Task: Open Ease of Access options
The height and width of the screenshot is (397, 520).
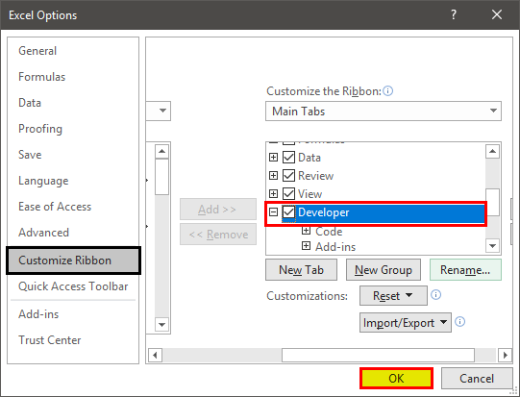Action: pyautogui.click(x=55, y=207)
